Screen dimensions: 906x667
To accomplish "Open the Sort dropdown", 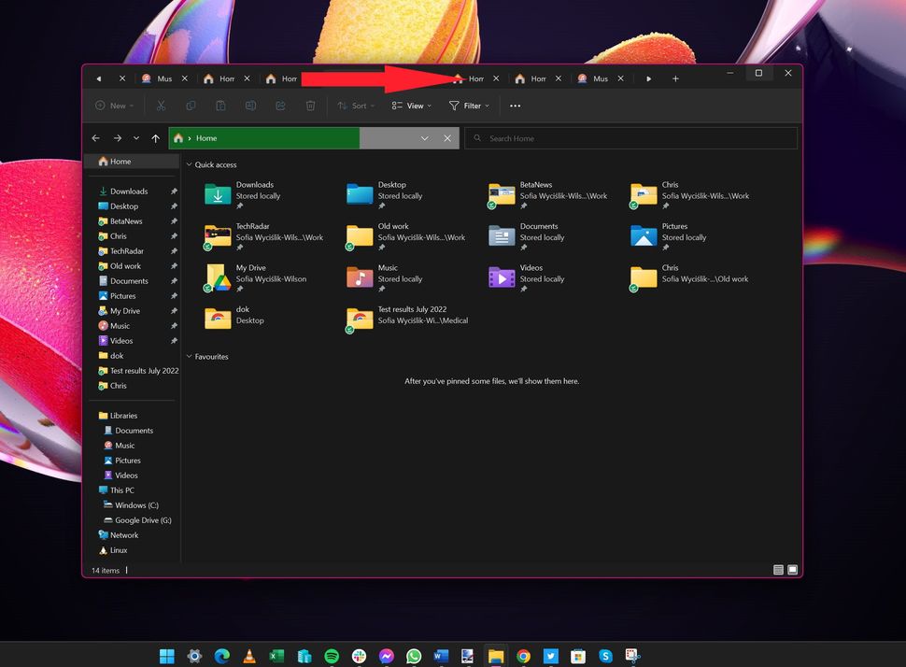I will (356, 106).
